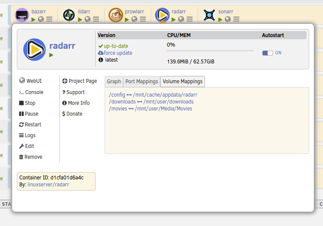The width and height of the screenshot is (323, 226).
Task: Open the More Info link
Action: [76, 103]
